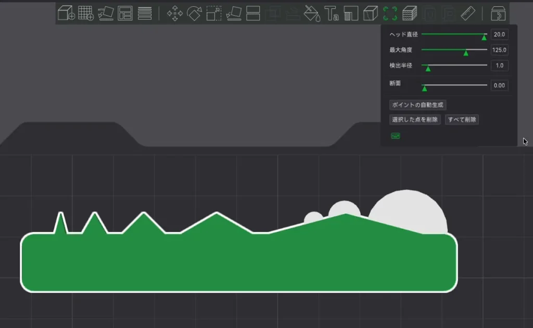Click the 断面 label text
The height and width of the screenshot is (328, 533).
395,83
